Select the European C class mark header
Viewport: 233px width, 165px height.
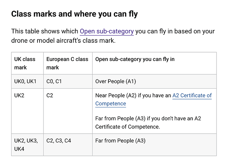[x=68, y=63]
